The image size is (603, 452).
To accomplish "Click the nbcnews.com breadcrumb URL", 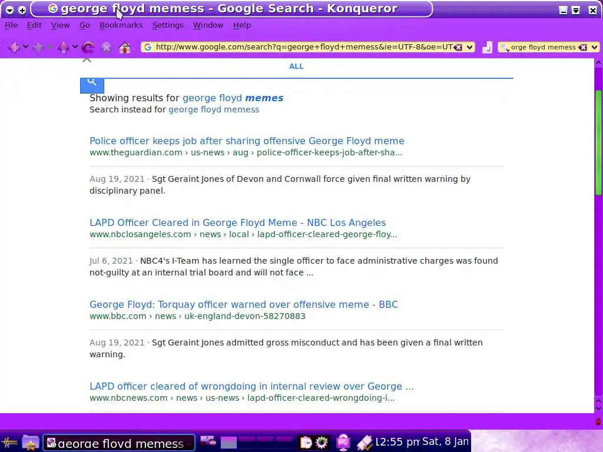I will coord(242,398).
